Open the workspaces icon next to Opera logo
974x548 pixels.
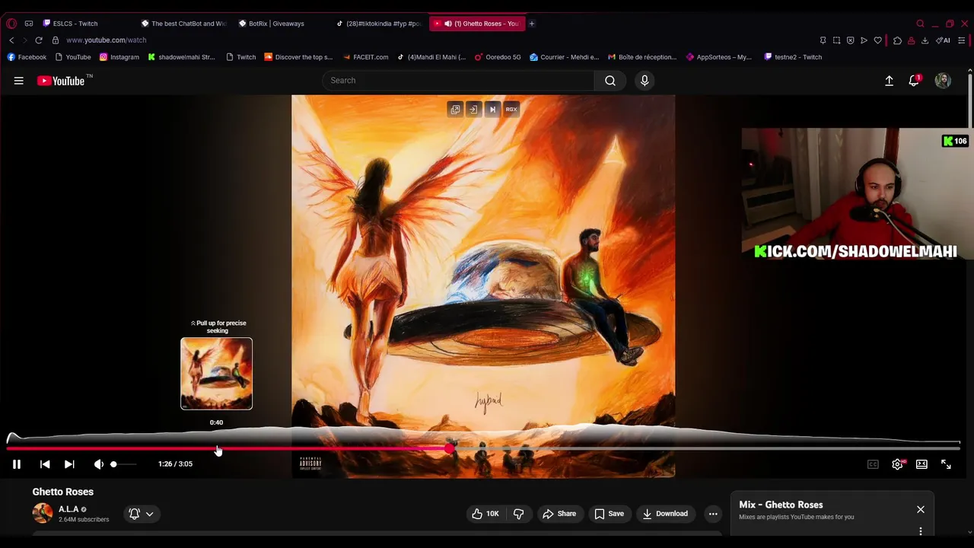coord(29,24)
